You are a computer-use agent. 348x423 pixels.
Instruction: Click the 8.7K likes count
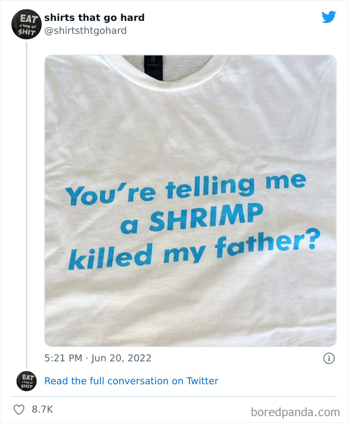(x=42, y=409)
